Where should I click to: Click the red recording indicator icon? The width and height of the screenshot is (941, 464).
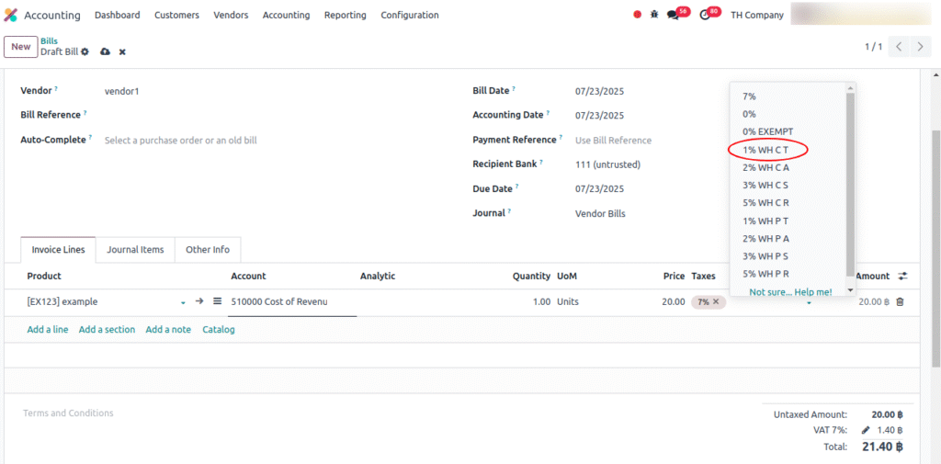point(638,15)
